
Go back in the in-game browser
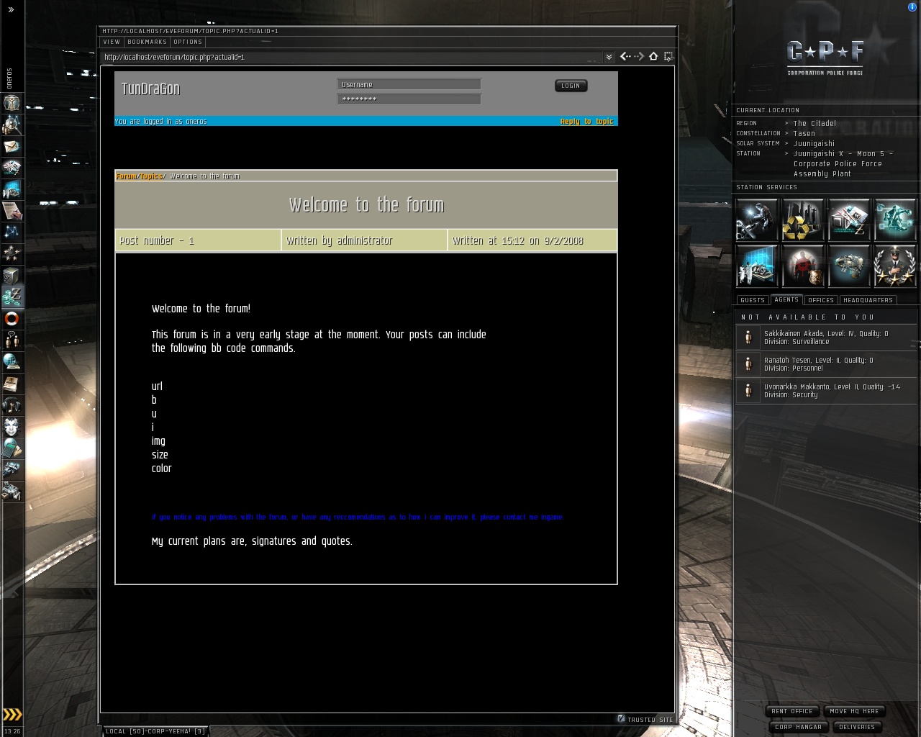[625, 56]
